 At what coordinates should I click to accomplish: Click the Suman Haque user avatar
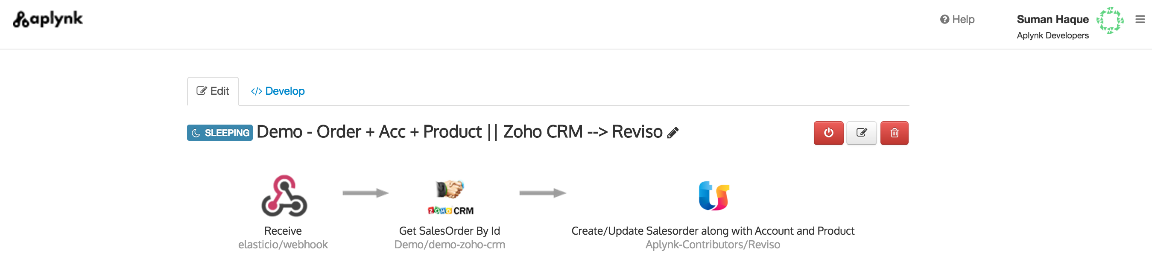tap(1110, 20)
